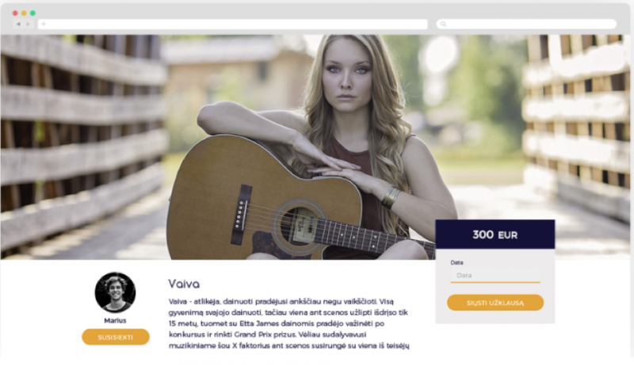Contact Marius via SUSISIEKTI button

116,337
